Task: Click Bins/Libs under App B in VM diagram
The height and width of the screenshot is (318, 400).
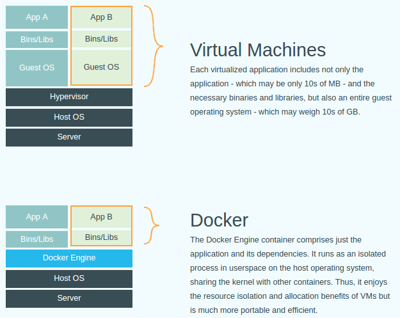Action: [x=101, y=39]
